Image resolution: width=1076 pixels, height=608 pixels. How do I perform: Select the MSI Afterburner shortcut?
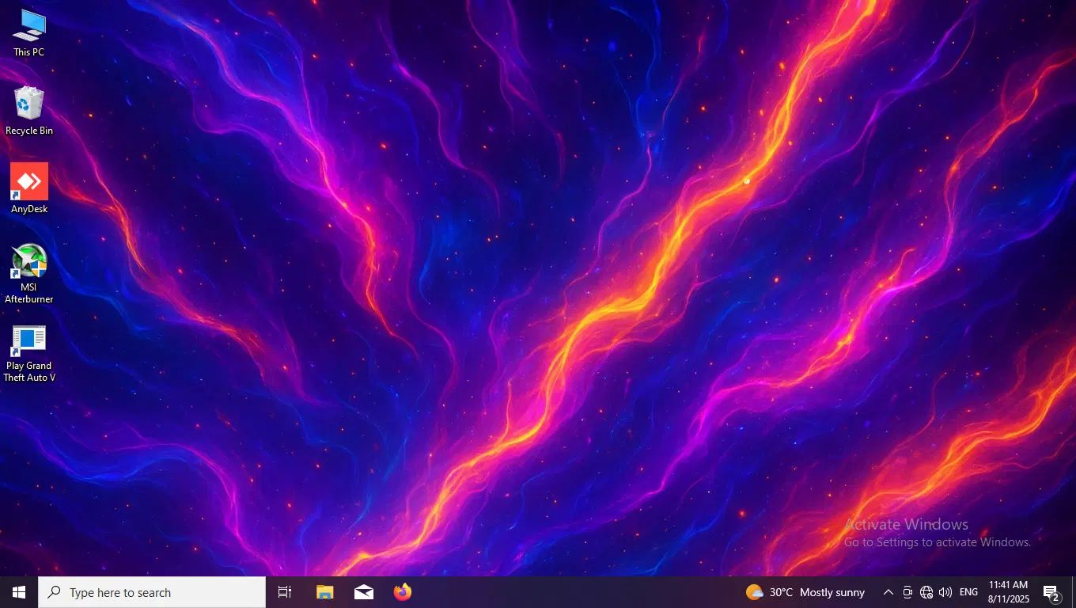pos(29,273)
